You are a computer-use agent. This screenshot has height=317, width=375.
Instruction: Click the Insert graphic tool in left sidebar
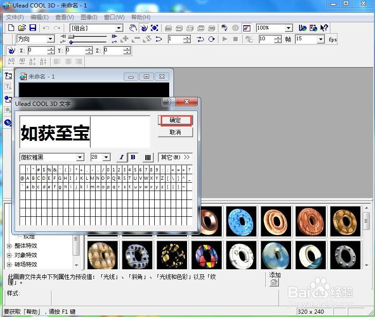coord(8,99)
